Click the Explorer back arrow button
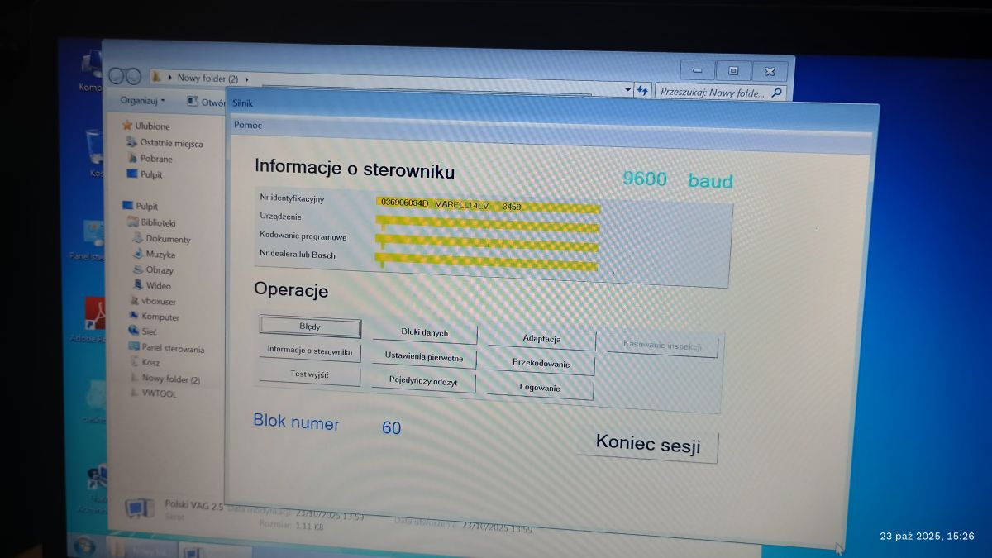992x558 pixels. 117,75
